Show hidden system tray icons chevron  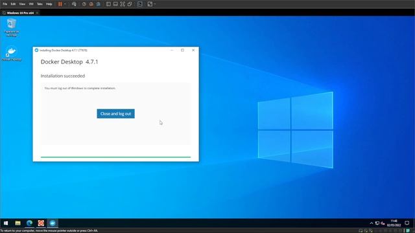(x=372, y=223)
